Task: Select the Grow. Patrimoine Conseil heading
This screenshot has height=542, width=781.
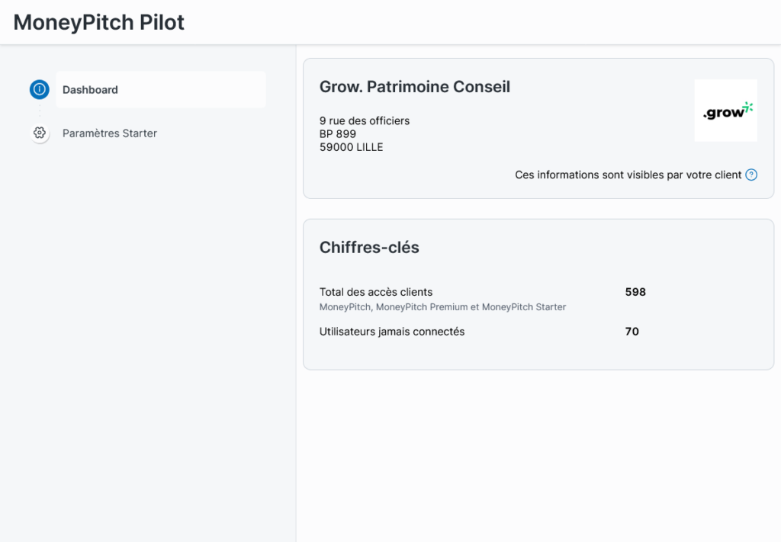Action: pyautogui.click(x=414, y=87)
